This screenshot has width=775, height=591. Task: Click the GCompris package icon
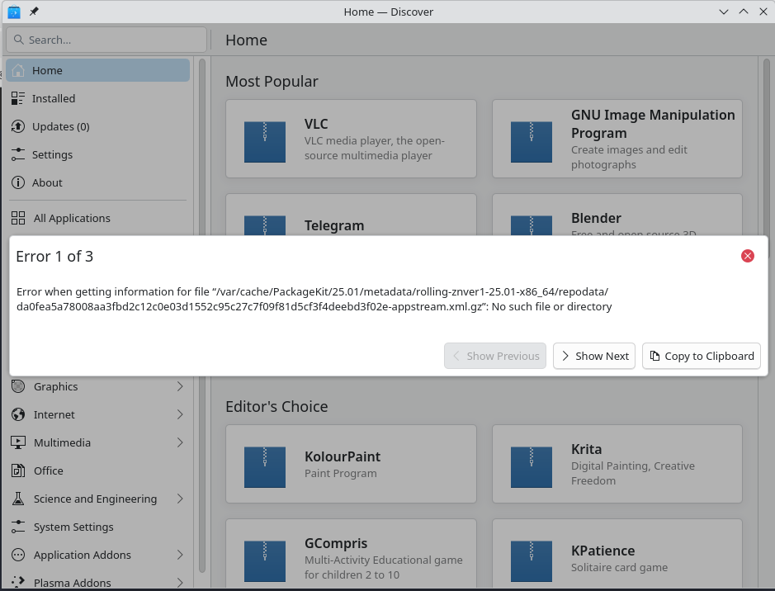click(265, 560)
